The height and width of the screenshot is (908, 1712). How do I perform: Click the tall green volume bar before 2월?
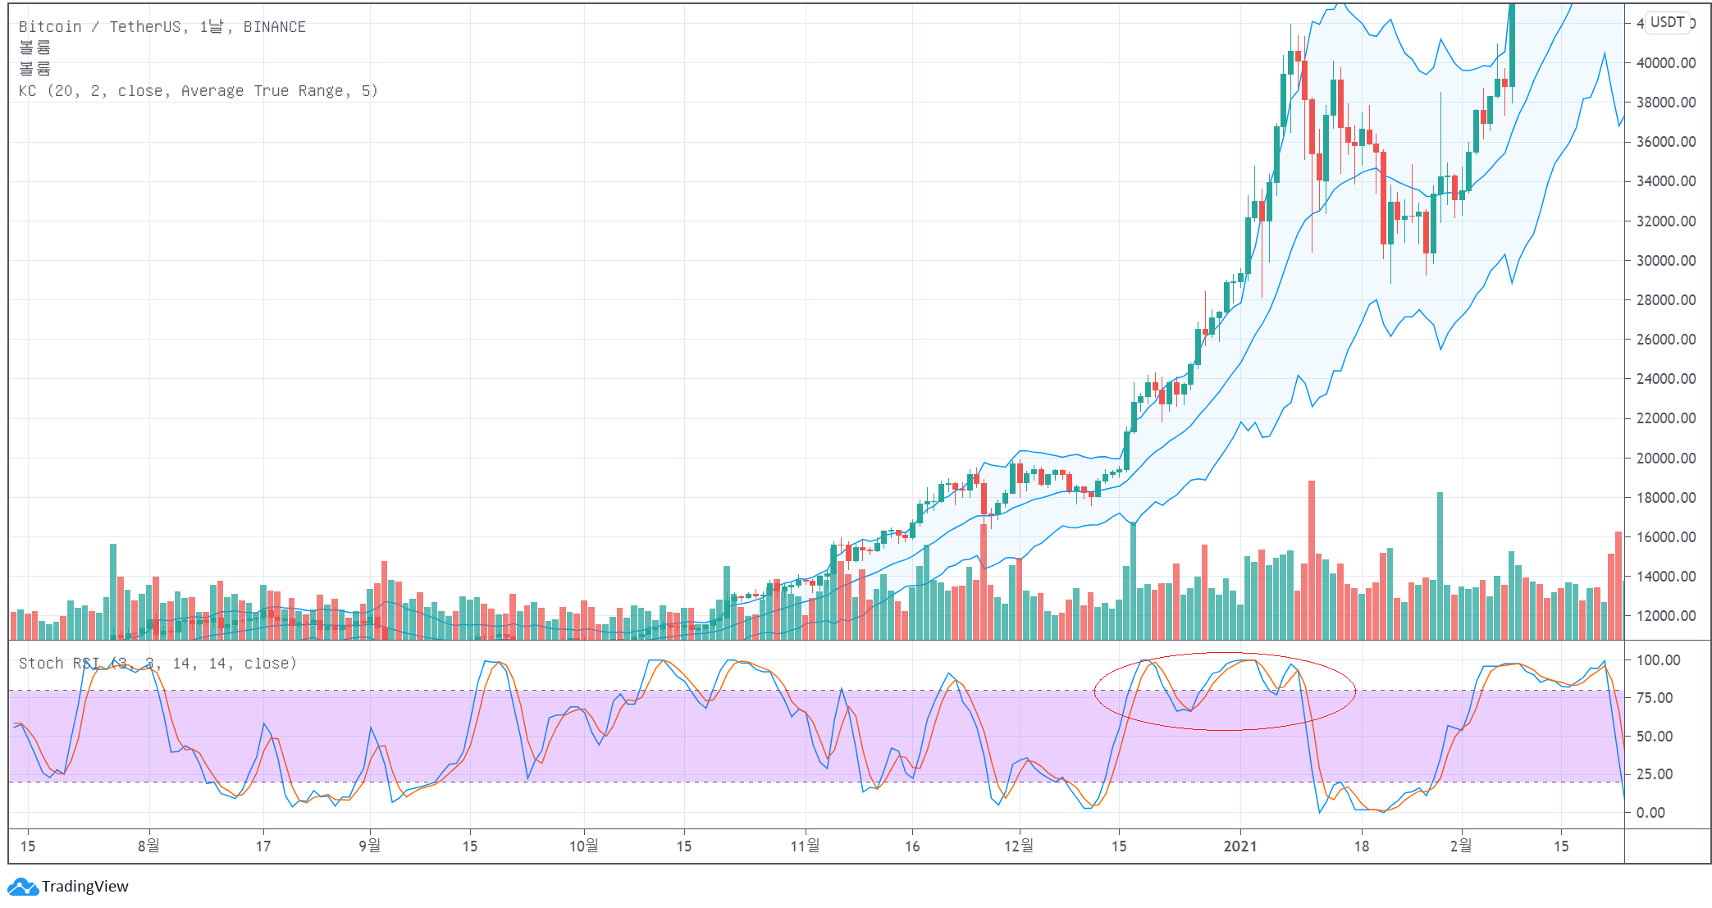point(1440,566)
